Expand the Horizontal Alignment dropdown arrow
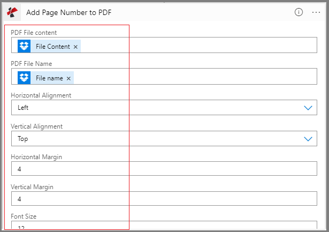This screenshot has height=232, width=329. [308, 108]
